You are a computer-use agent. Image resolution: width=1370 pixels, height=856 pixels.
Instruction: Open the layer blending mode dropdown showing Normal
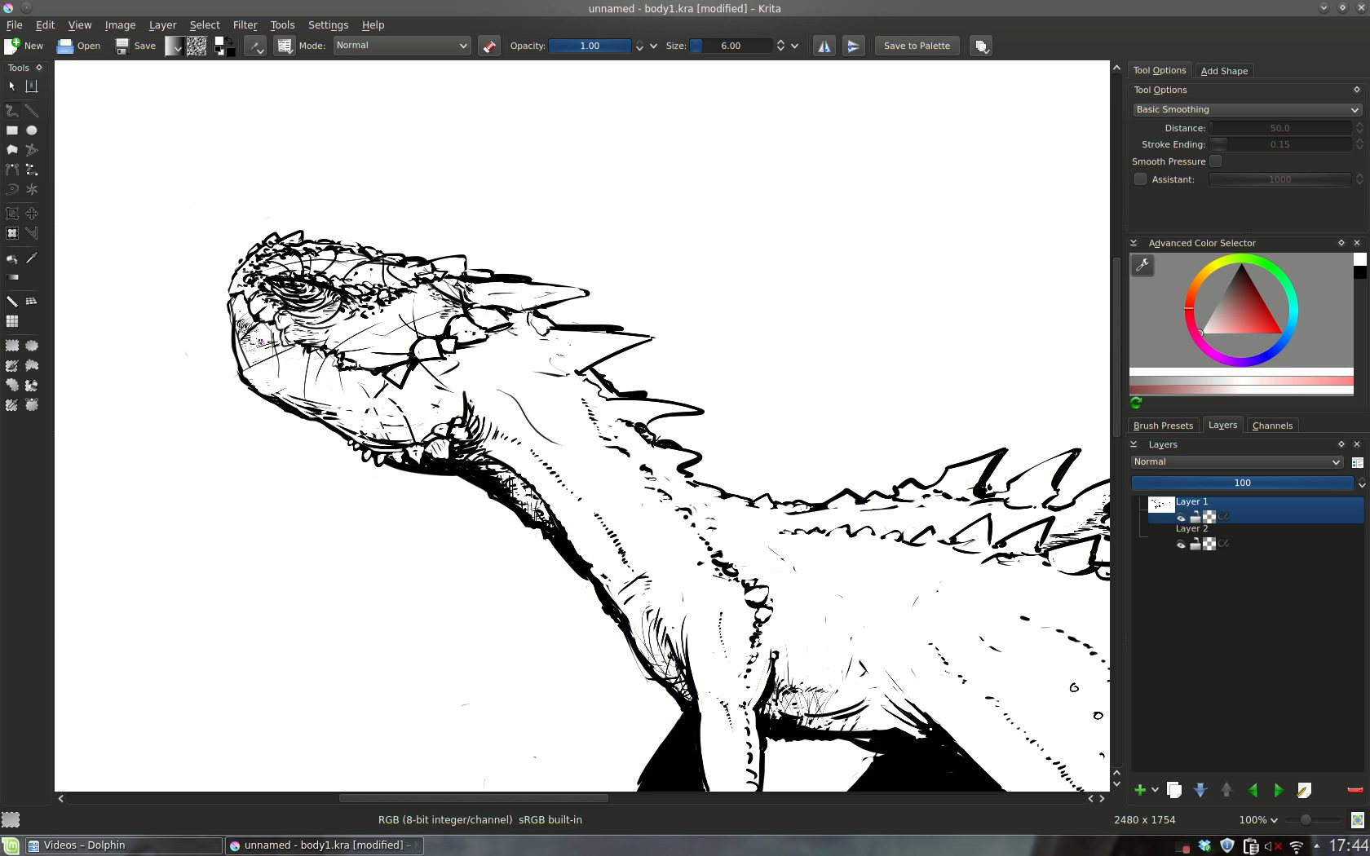[1235, 461]
